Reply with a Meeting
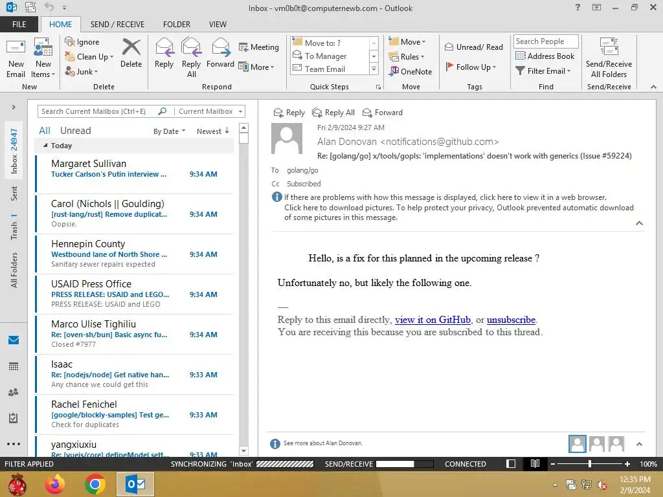 (259, 47)
